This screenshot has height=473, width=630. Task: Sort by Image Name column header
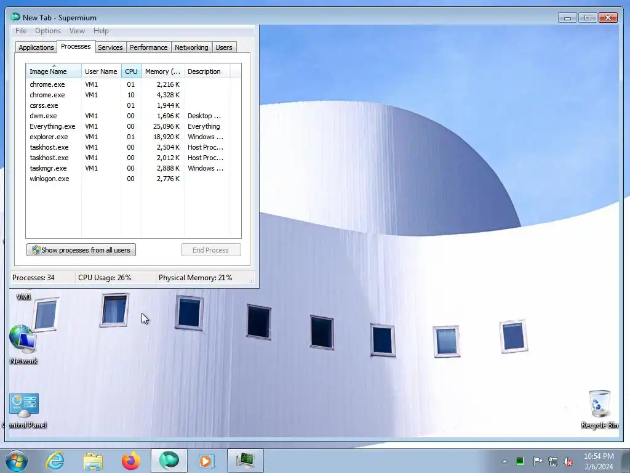click(54, 71)
